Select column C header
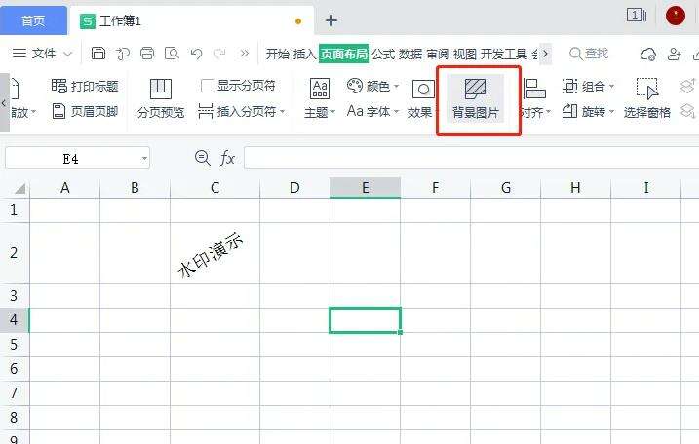Image resolution: width=699 pixels, height=444 pixels. 214,188
